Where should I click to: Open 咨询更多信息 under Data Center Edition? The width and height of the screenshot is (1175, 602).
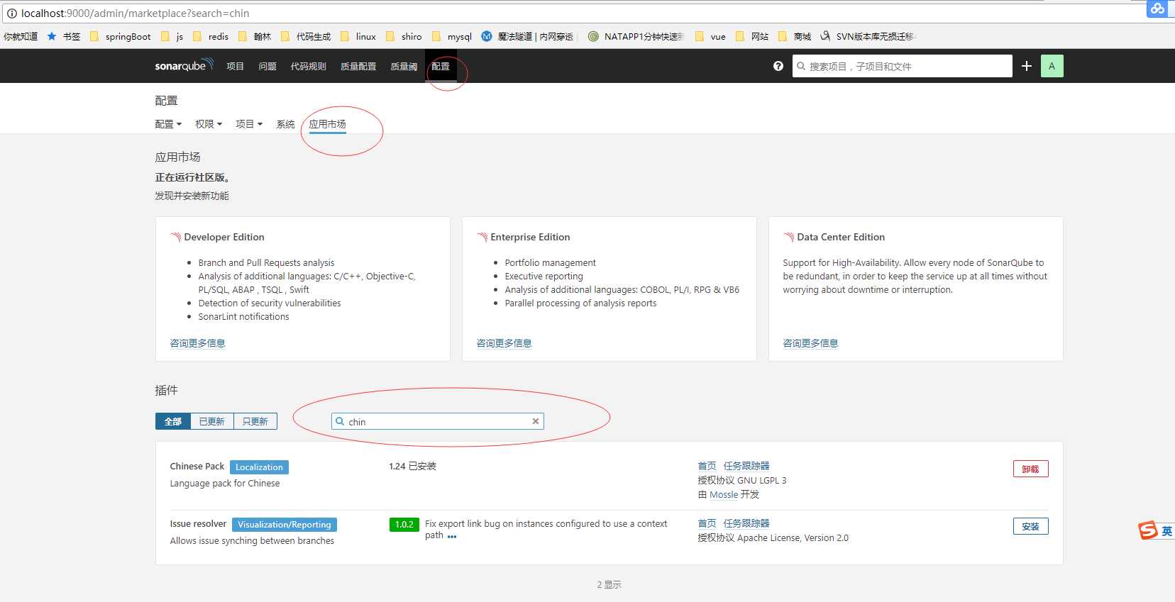pyautogui.click(x=810, y=343)
